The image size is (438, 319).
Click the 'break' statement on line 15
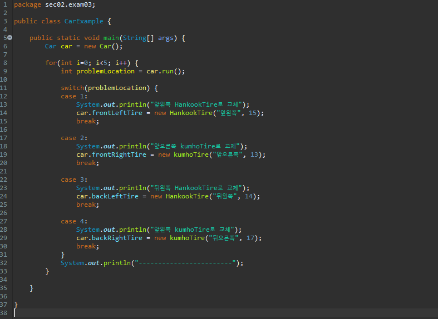point(86,121)
